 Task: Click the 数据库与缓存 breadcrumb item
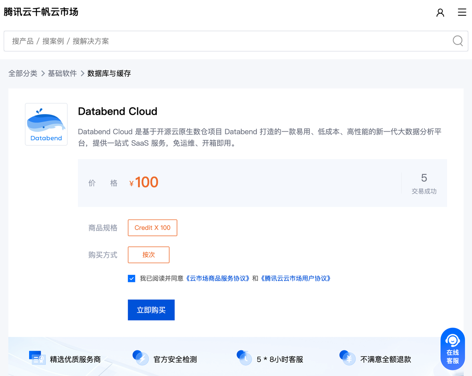(109, 73)
